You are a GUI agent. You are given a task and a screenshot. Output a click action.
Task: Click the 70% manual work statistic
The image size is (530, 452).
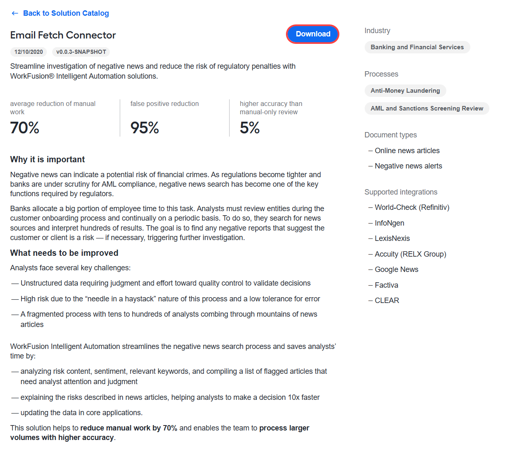(x=25, y=127)
